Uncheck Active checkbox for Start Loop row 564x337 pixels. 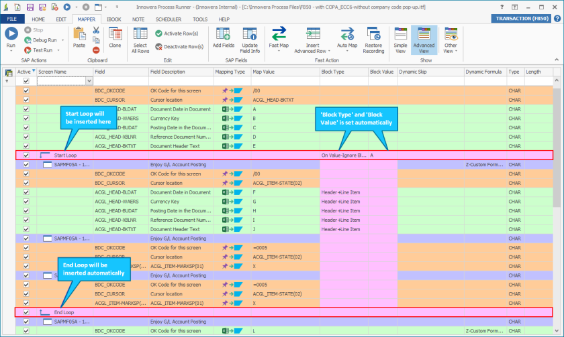pos(26,155)
